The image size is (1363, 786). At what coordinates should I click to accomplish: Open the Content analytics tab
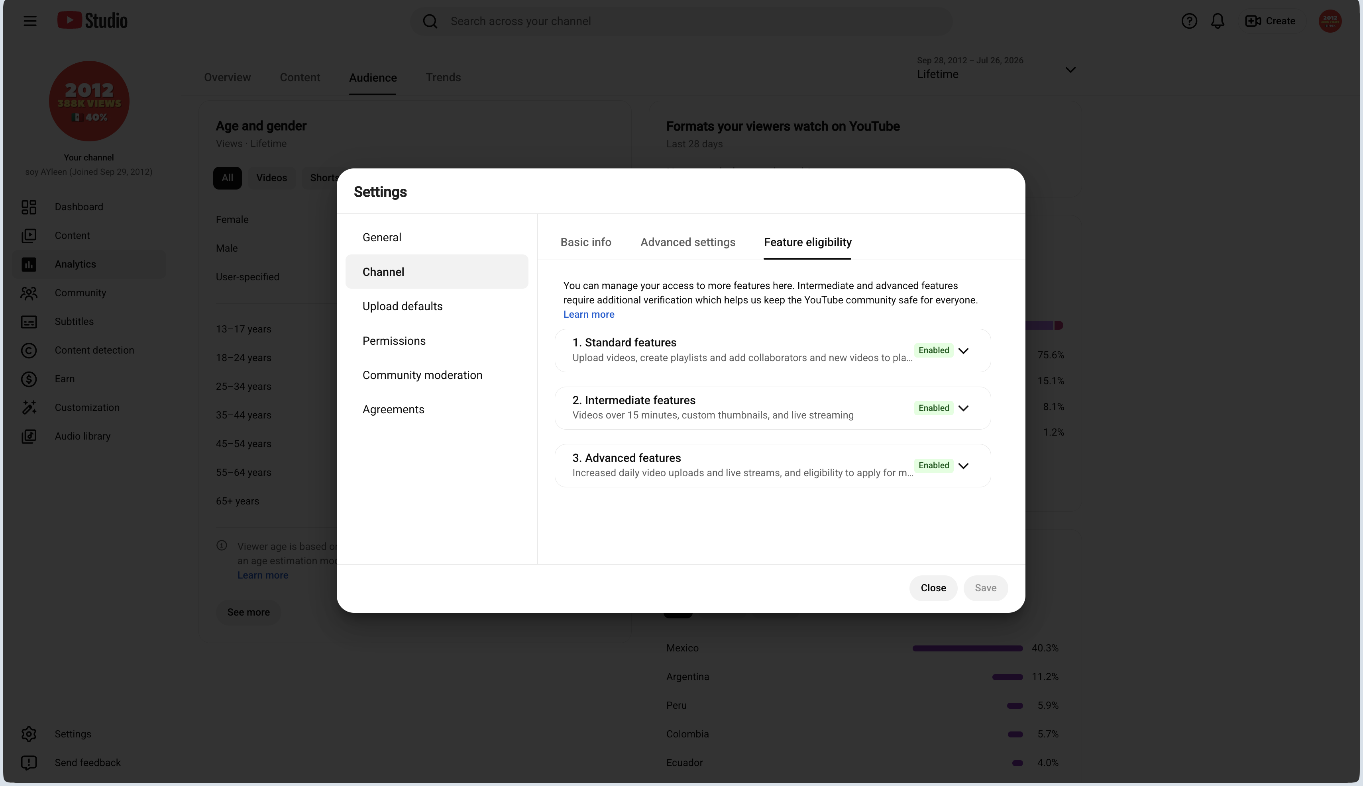click(x=300, y=77)
